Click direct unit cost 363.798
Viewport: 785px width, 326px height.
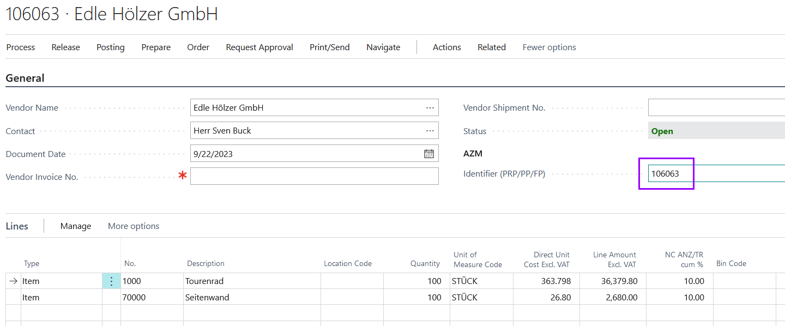tap(546, 281)
